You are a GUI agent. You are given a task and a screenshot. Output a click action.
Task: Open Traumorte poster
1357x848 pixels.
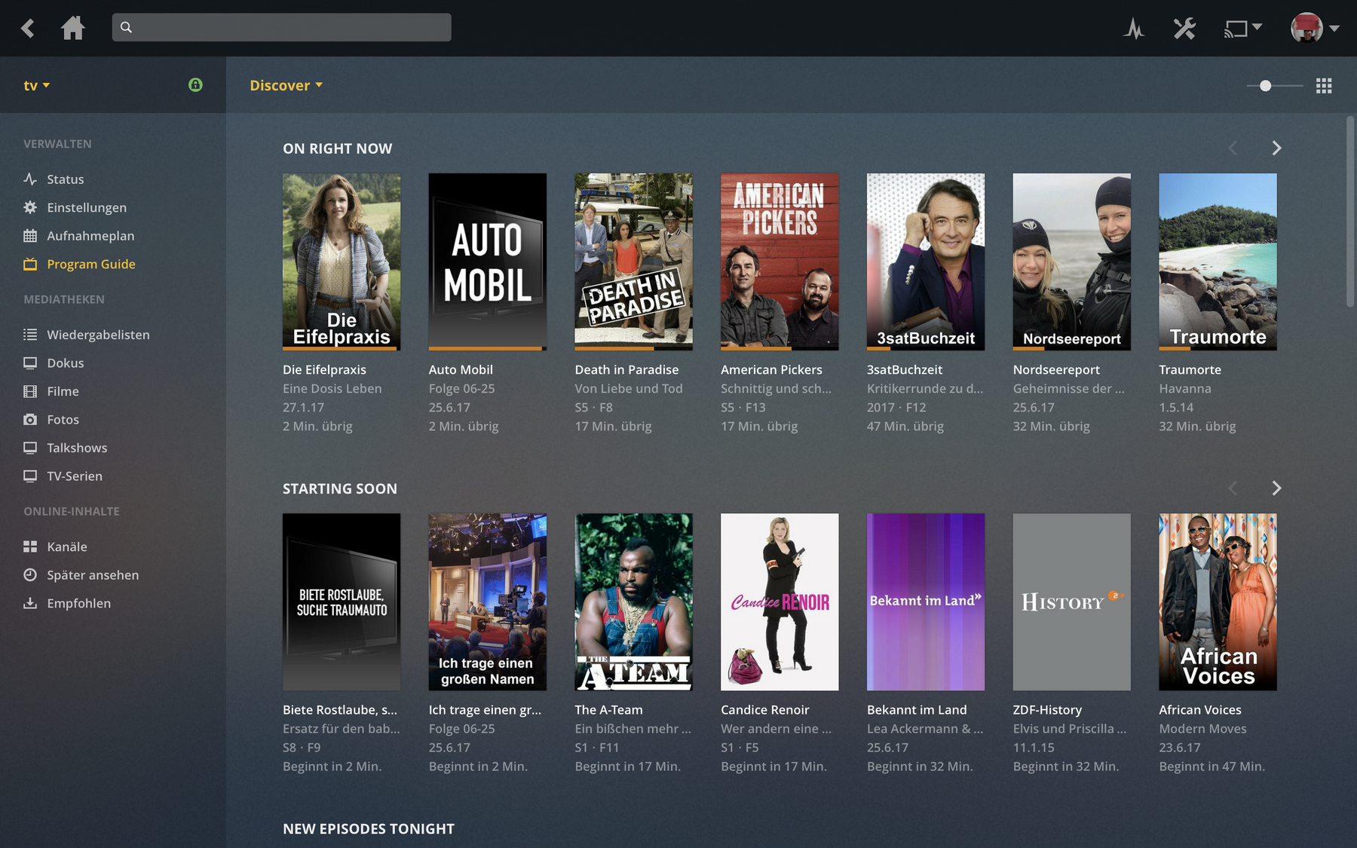coord(1218,262)
